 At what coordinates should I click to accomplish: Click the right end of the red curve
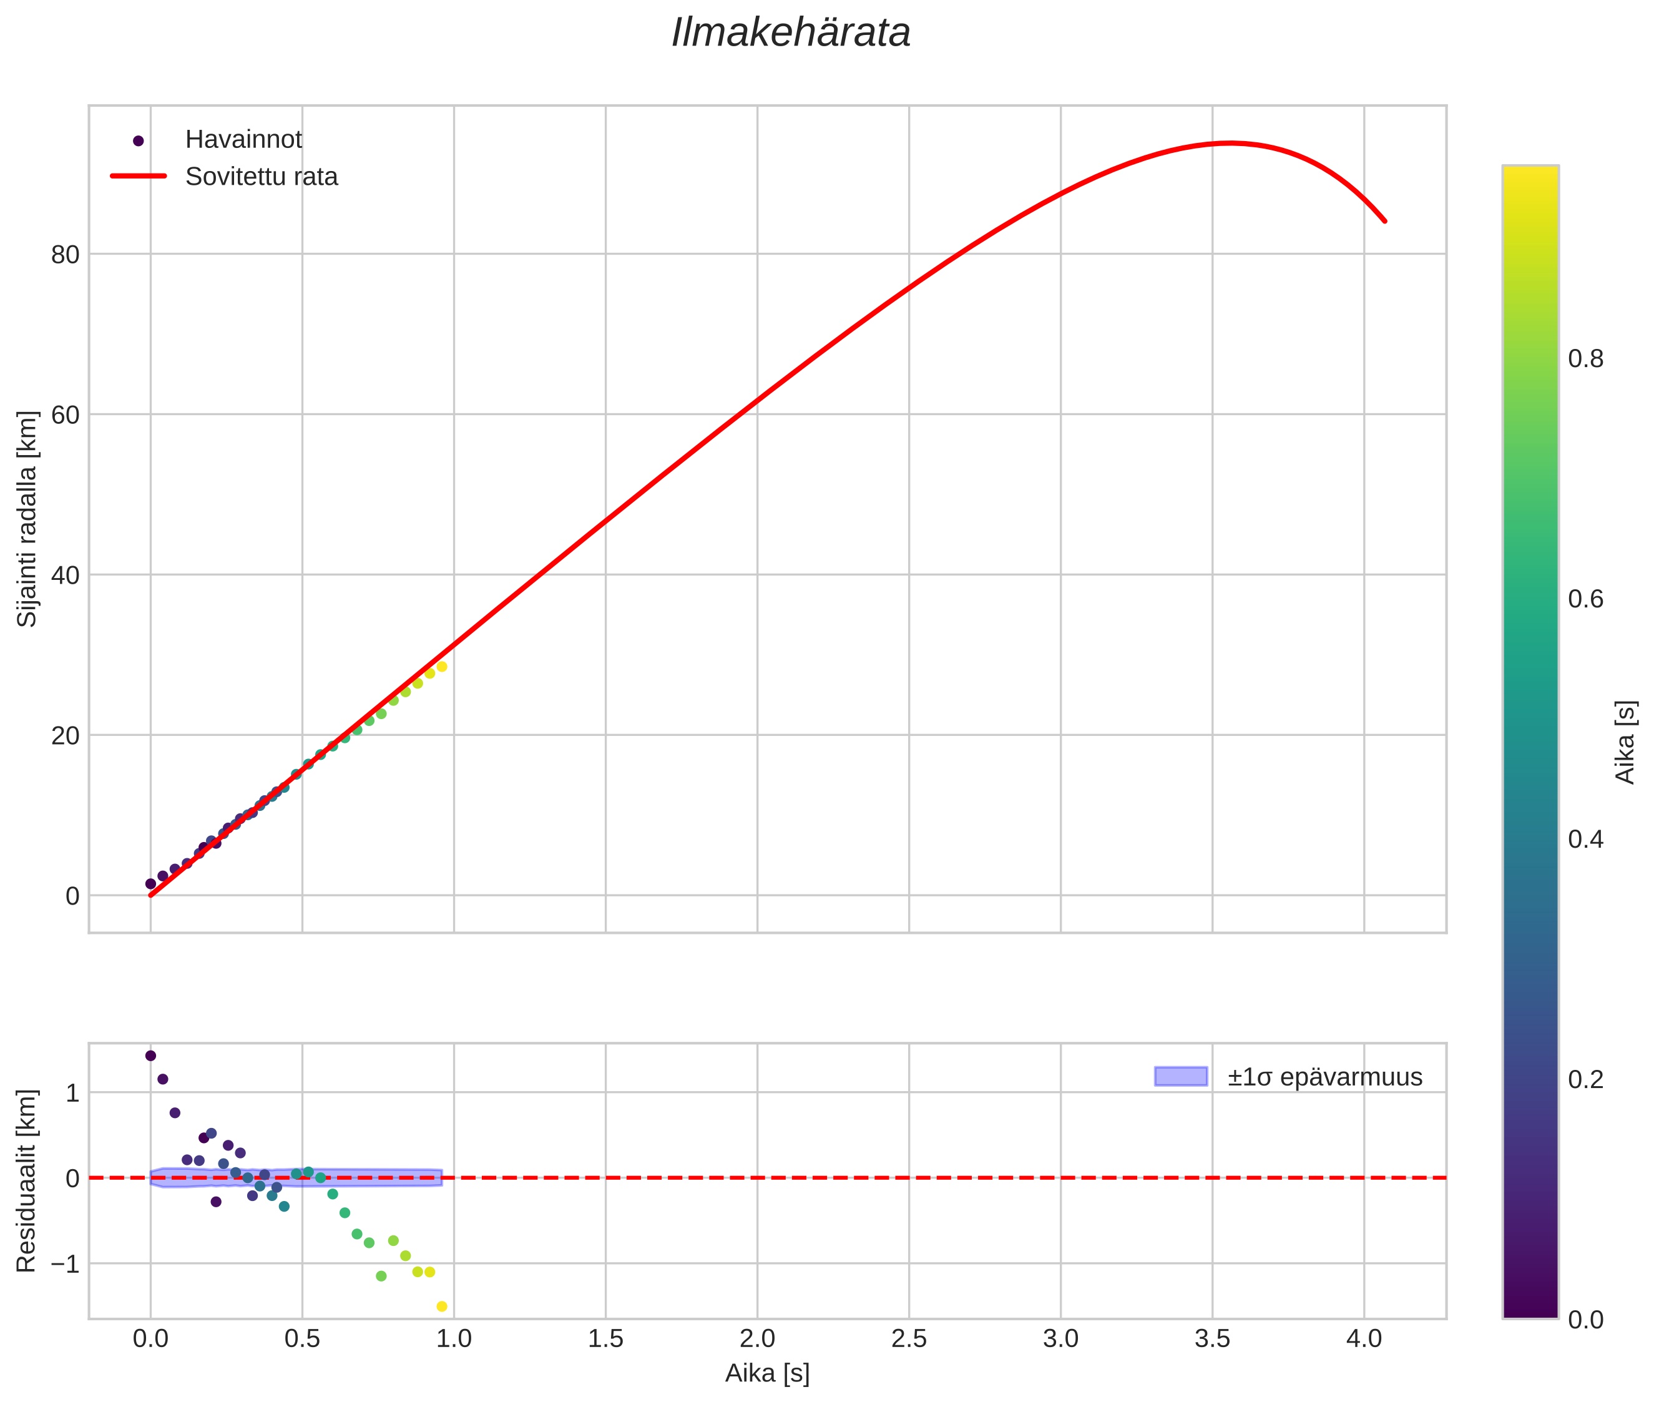click(1384, 221)
